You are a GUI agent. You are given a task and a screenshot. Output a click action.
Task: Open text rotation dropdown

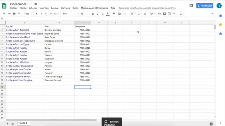click(x=152, y=14)
